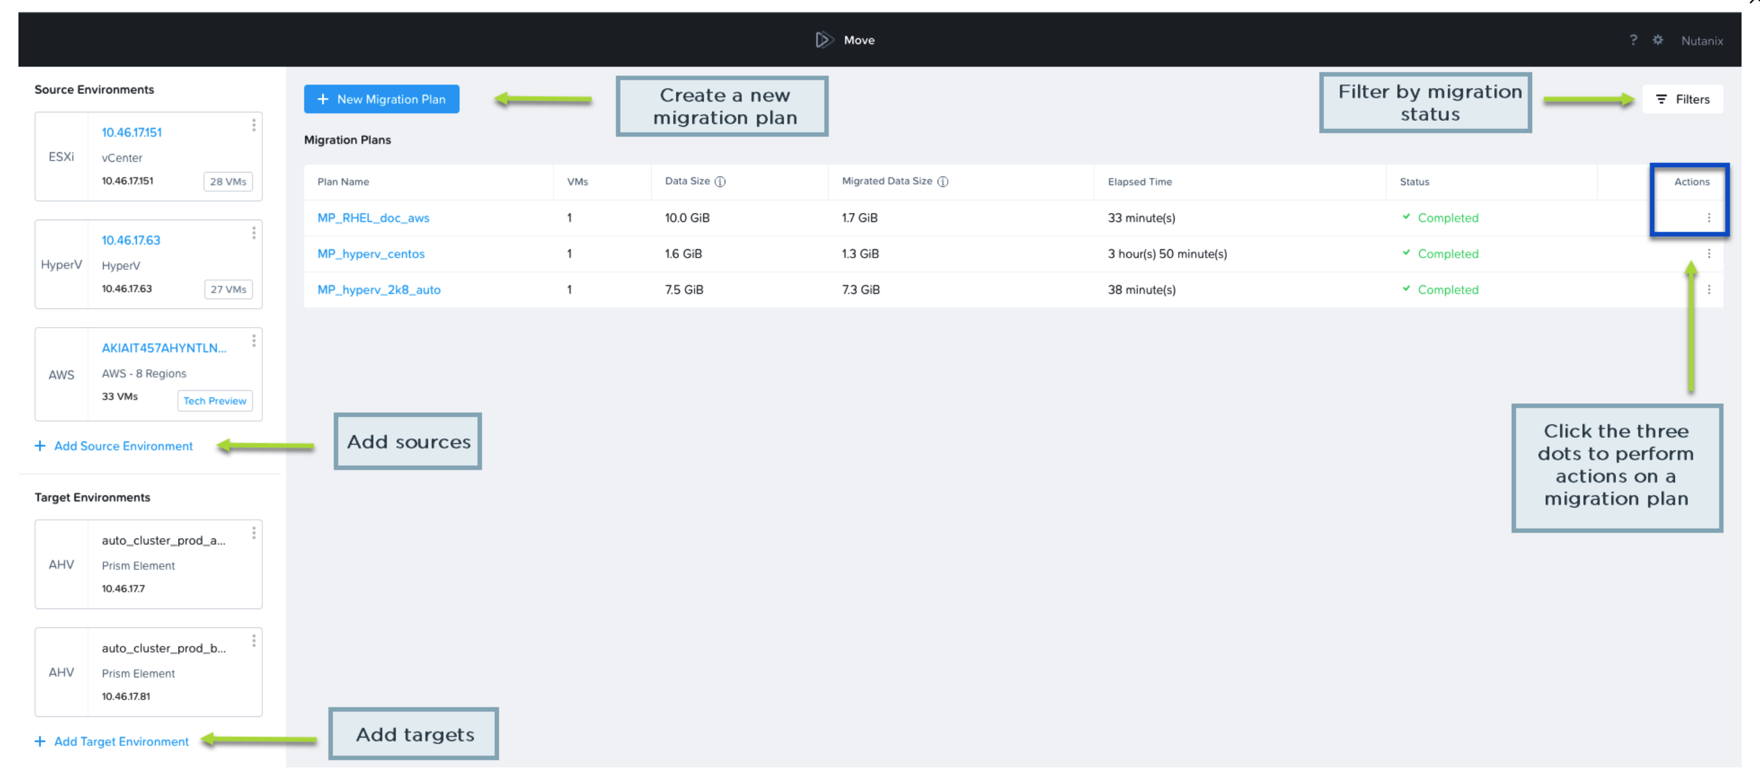Click the Move logo icon in header
The width and height of the screenshot is (1760, 784).
tap(824, 40)
